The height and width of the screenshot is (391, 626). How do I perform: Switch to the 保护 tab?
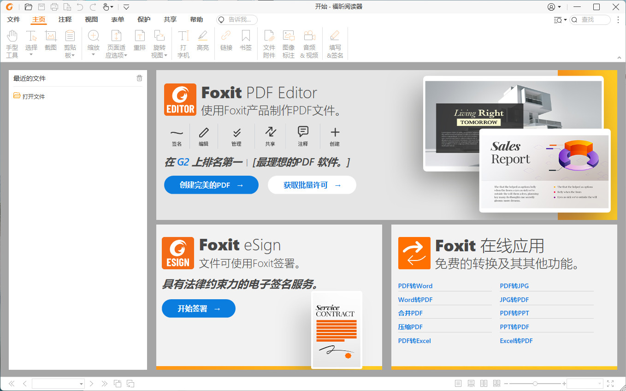tap(144, 19)
